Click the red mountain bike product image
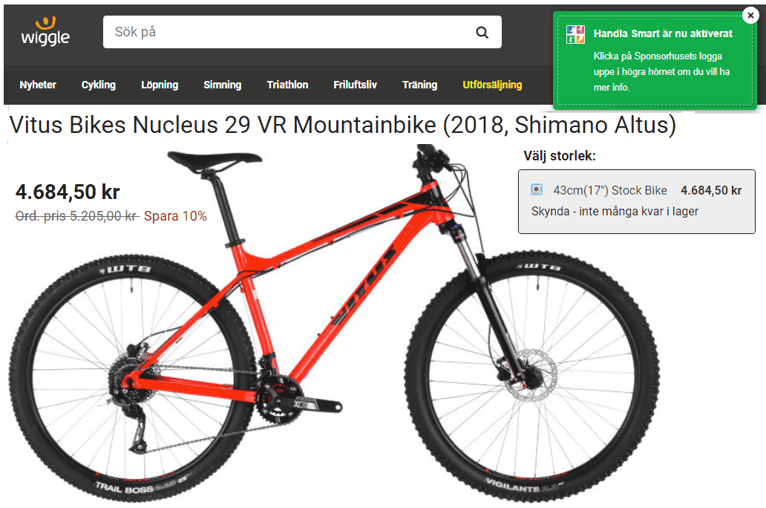766x508 pixels. (334, 322)
